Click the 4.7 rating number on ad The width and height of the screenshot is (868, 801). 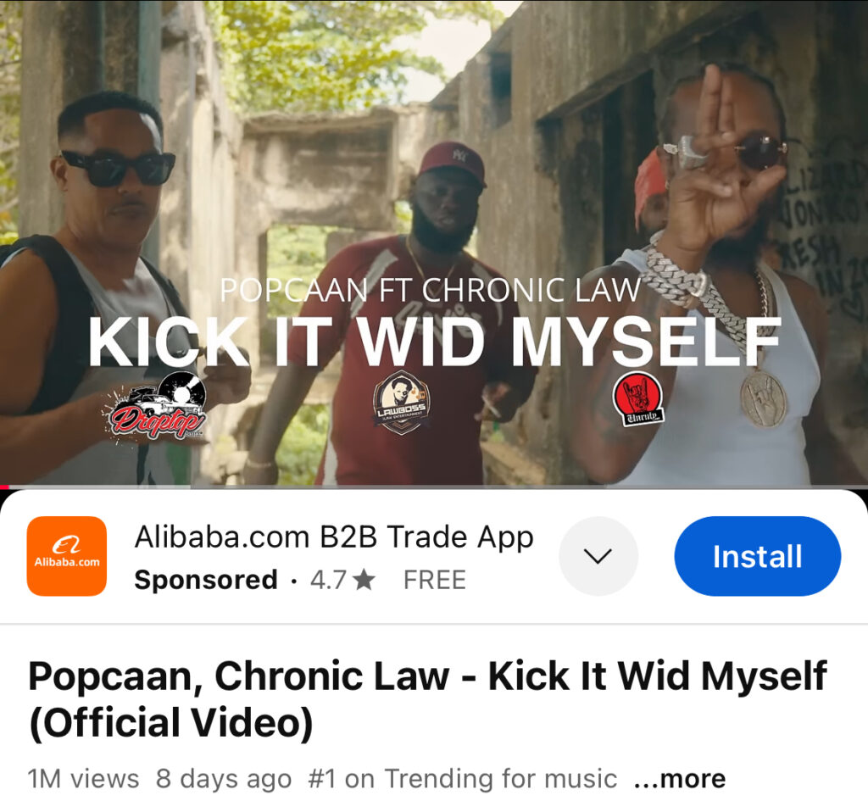328,580
